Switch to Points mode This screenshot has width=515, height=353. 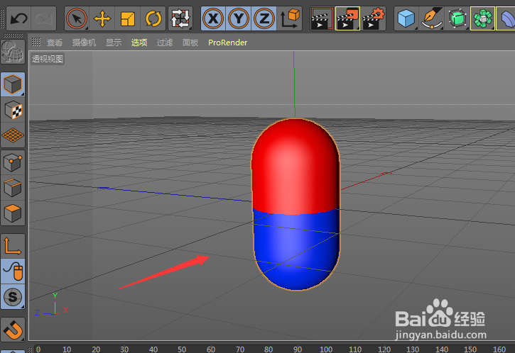point(13,162)
